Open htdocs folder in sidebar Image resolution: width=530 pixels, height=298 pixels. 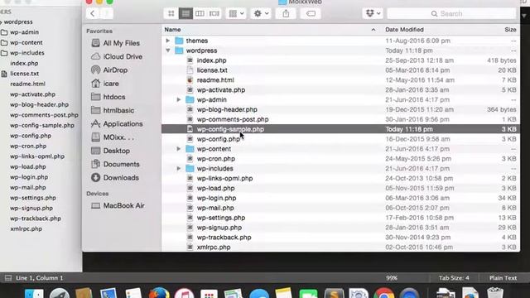tap(108, 97)
